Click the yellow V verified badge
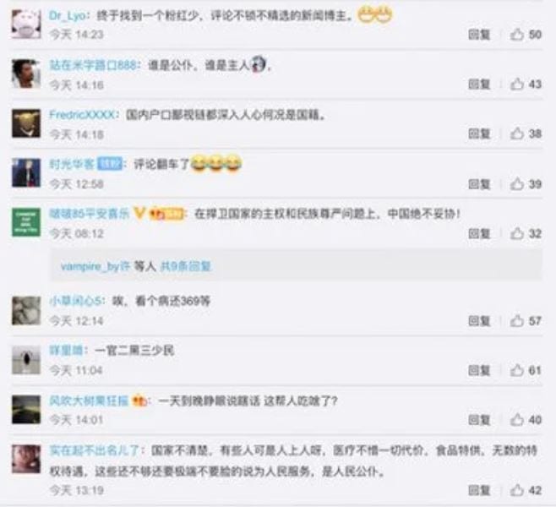This screenshot has height=507, width=556. tap(139, 214)
